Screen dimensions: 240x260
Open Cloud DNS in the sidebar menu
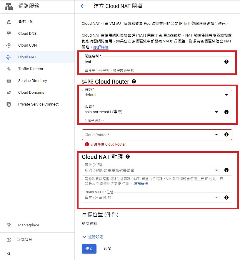[x=37, y=34]
